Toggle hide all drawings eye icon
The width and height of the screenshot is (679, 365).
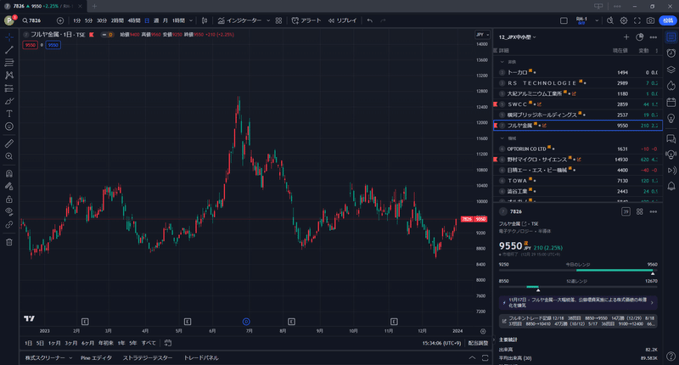coord(9,211)
